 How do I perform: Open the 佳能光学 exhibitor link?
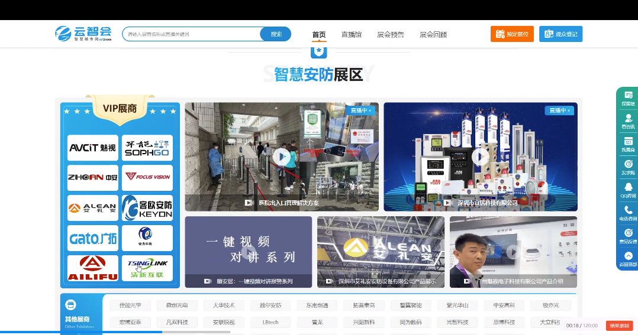tap(130, 305)
